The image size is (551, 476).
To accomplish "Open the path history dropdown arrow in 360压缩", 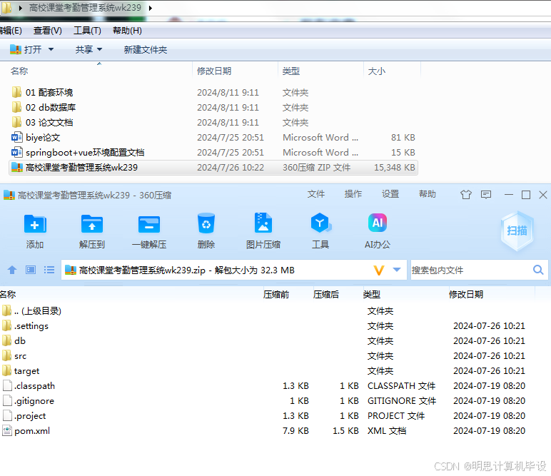I will [397, 270].
